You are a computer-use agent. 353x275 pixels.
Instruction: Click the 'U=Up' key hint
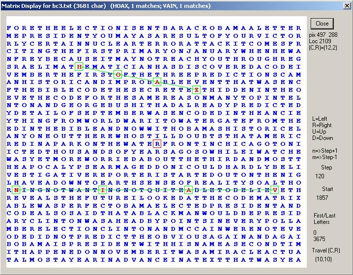(319, 132)
